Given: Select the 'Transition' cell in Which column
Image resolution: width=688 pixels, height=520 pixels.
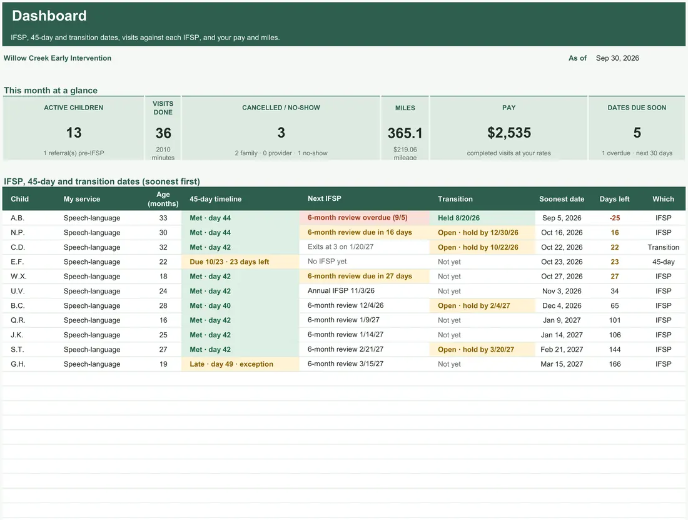Looking at the screenshot, I should coord(663,247).
